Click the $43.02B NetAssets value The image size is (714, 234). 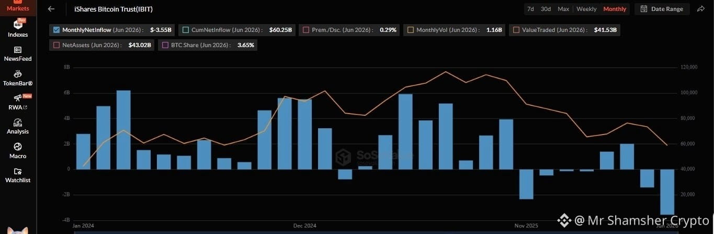[x=140, y=46]
